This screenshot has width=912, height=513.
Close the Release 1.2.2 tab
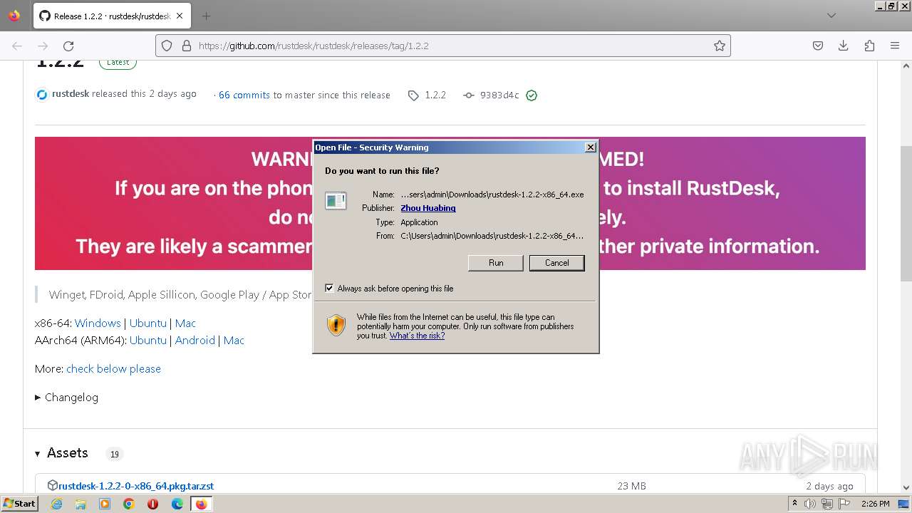coord(180,16)
